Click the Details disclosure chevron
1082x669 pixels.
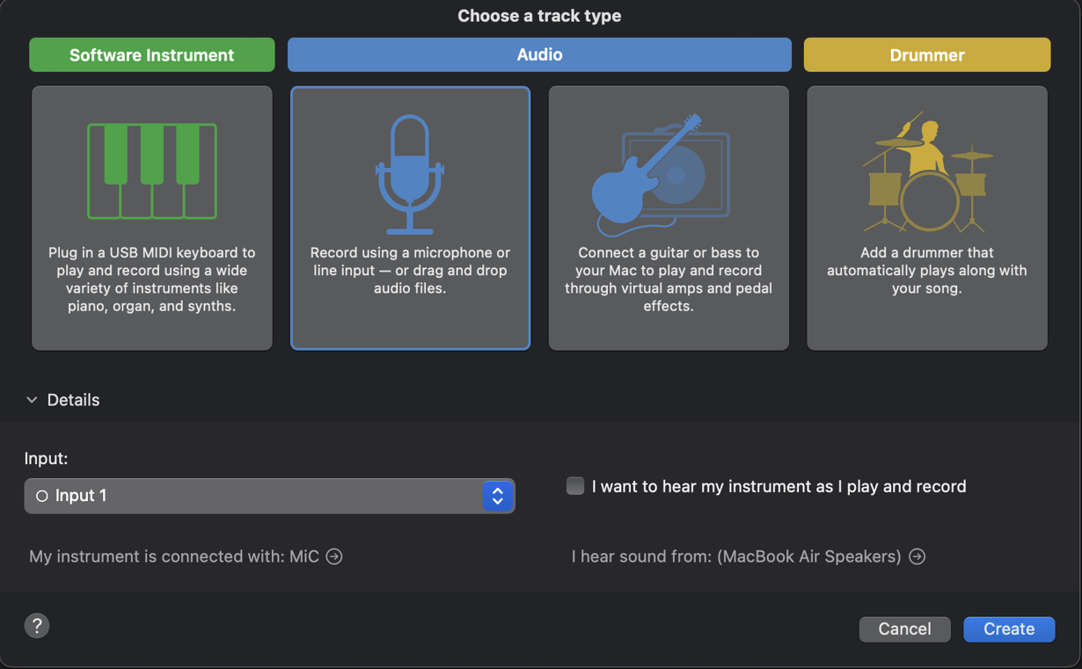coord(33,400)
